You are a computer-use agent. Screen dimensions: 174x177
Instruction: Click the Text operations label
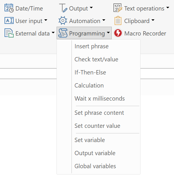(x=144, y=9)
